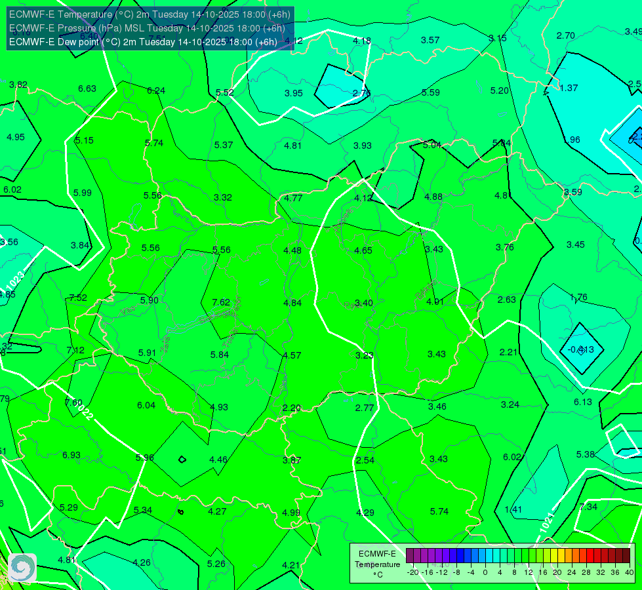This screenshot has width=642, height=590.
Task: Click the dew point value 3.59
Action: tap(572, 192)
